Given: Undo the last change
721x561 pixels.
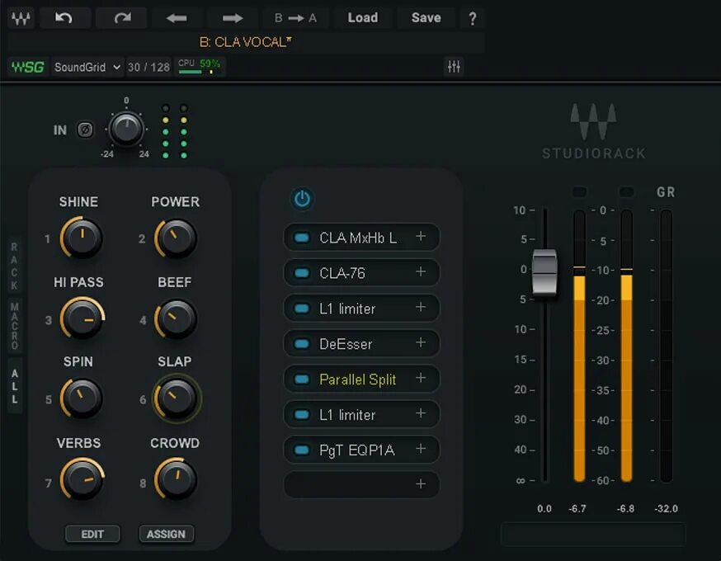Looking at the screenshot, I should coord(64,18).
